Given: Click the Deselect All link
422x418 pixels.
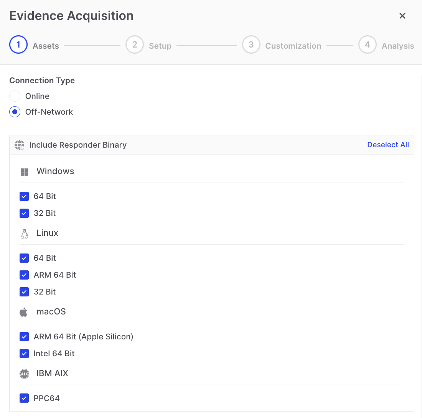Looking at the screenshot, I should [388, 145].
